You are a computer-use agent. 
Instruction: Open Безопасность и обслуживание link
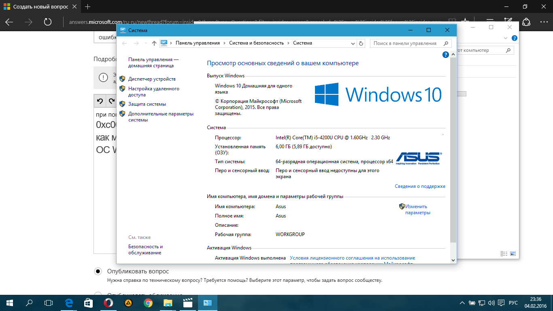click(145, 249)
